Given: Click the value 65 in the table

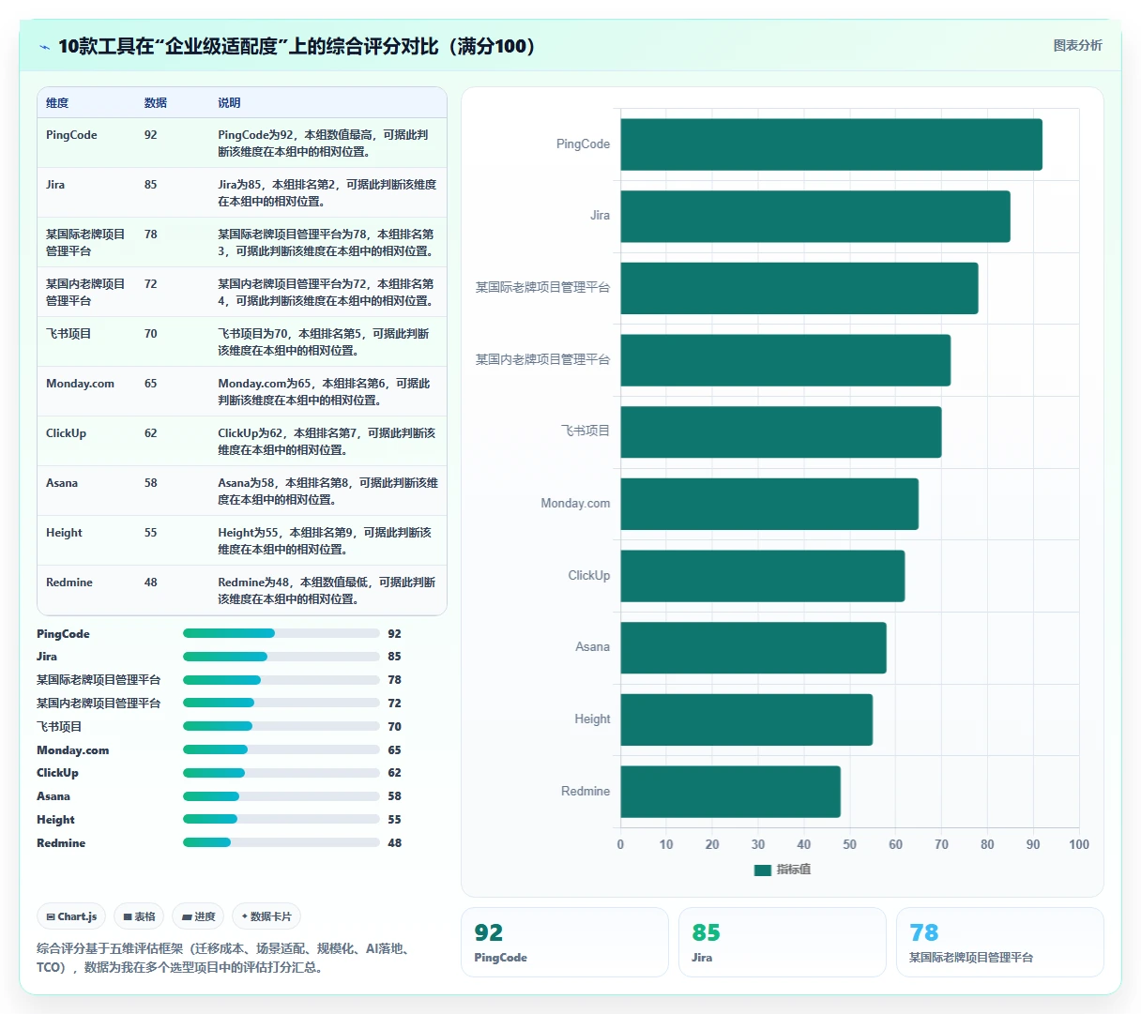Looking at the screenshot, I should pyautogui.click(x=151, y=384).
